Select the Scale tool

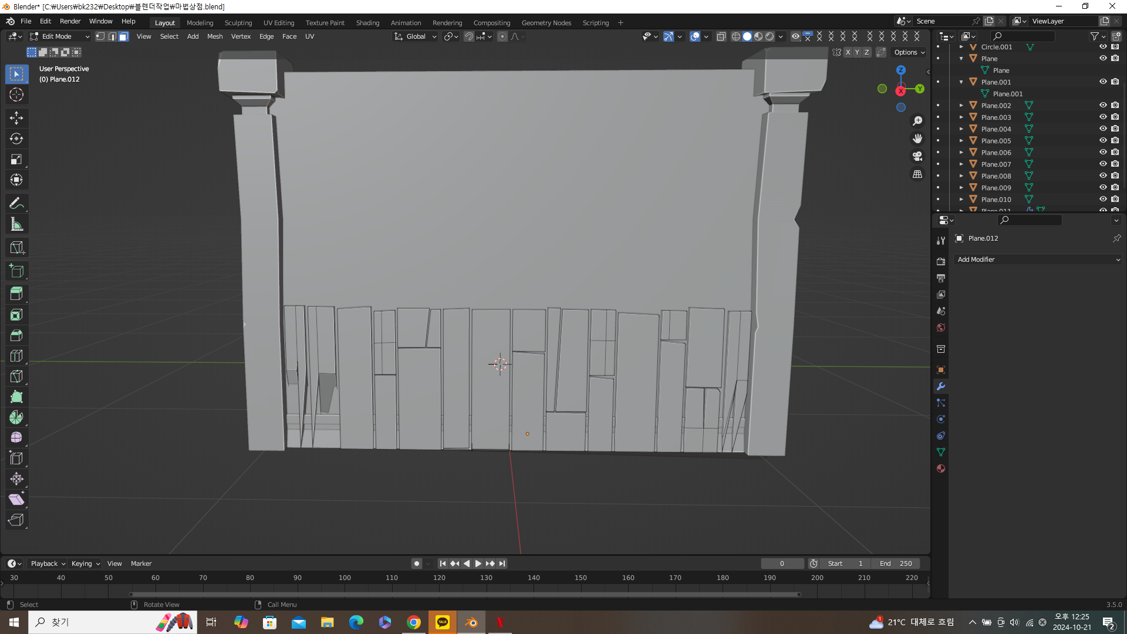[x=16, y=159]
